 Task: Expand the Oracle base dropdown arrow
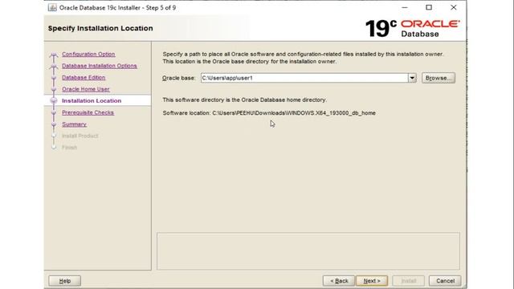pos(412,78)
